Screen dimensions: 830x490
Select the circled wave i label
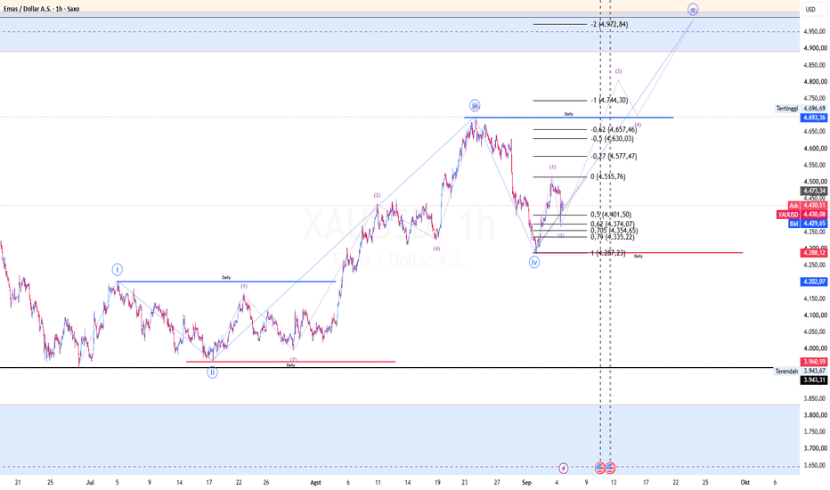coord(117,270)
